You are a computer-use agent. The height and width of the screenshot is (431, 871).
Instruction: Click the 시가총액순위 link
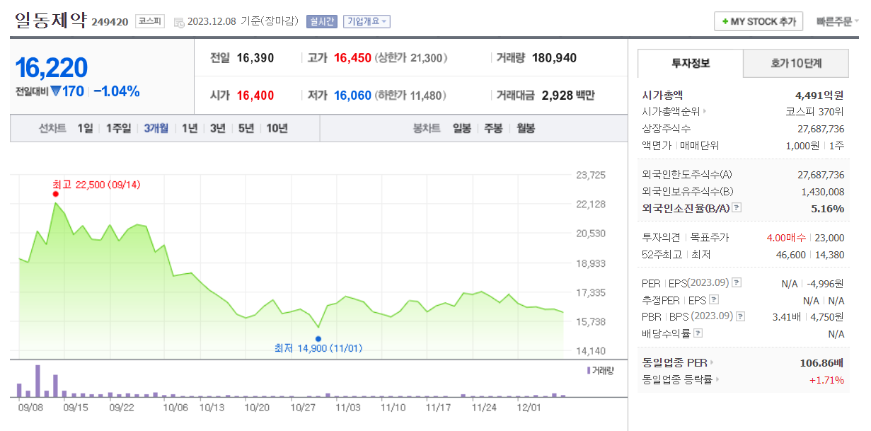coord(671,111)
